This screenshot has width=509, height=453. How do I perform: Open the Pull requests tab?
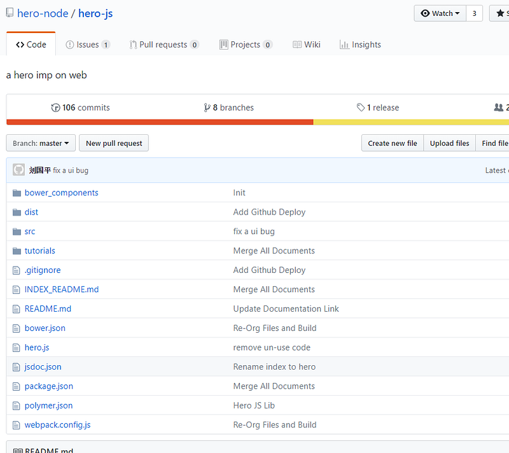tap(164, 45)
